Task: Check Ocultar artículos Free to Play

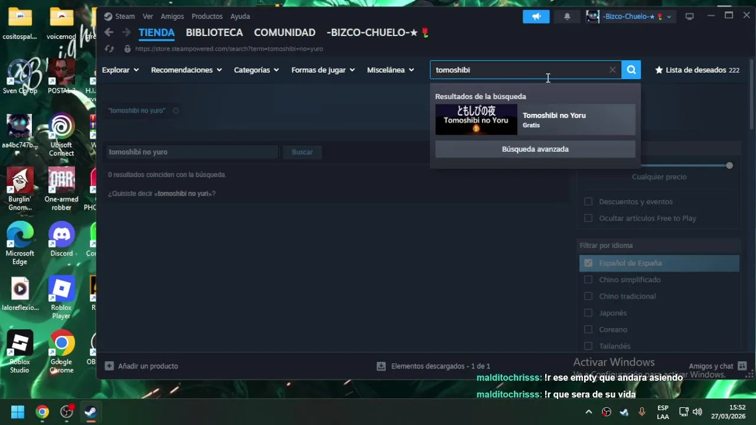Action: tap(588, 218)
